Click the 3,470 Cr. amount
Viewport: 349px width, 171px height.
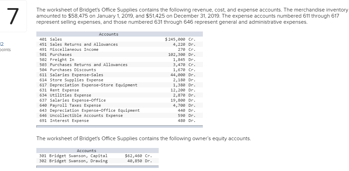click(184, 65)
